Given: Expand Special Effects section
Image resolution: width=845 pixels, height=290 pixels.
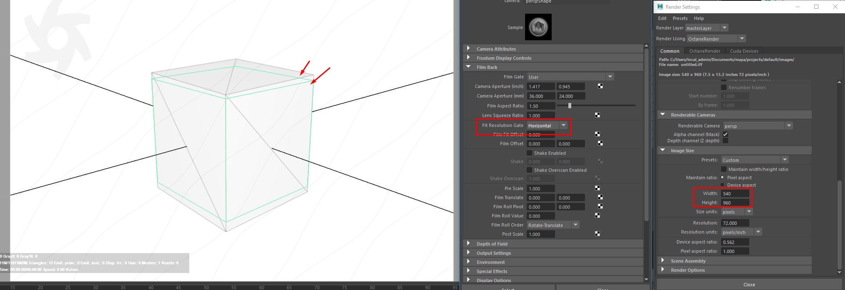Looking at the screenshot, I should pyautogui.click(x=553, y=271).
